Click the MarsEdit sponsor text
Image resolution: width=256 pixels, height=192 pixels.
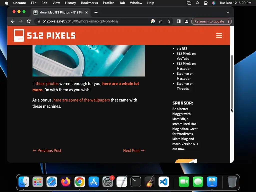point(185,129)
